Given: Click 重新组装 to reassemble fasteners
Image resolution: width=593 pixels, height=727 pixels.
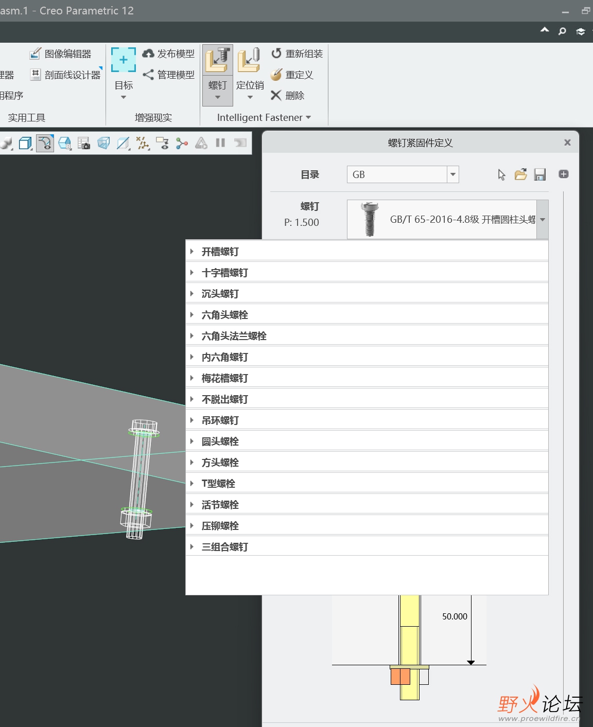Looking at the screenshot, I should [x=297, y=54].
